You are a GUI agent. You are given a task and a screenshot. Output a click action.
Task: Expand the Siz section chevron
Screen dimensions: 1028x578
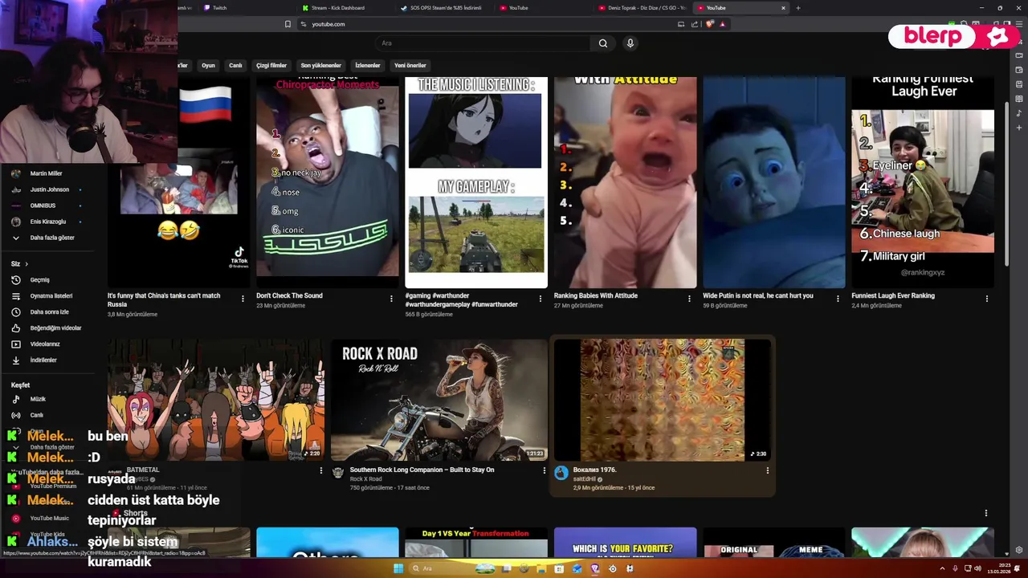(x=26, y=264)
